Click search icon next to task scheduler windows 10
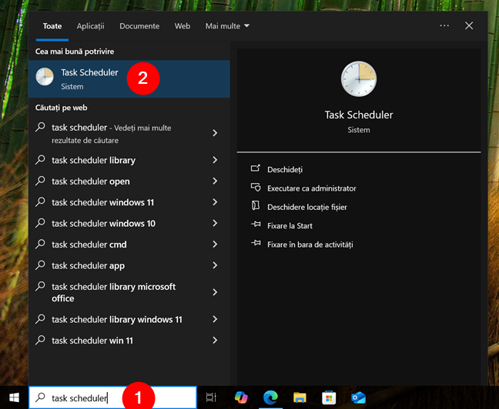 40,223
